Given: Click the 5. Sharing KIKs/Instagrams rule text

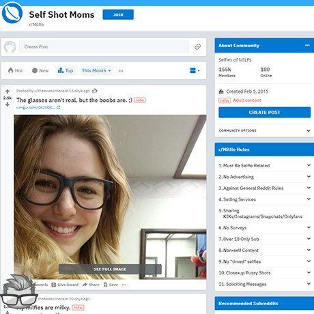Looking at the screenshot, I should [x=261, y=214].
